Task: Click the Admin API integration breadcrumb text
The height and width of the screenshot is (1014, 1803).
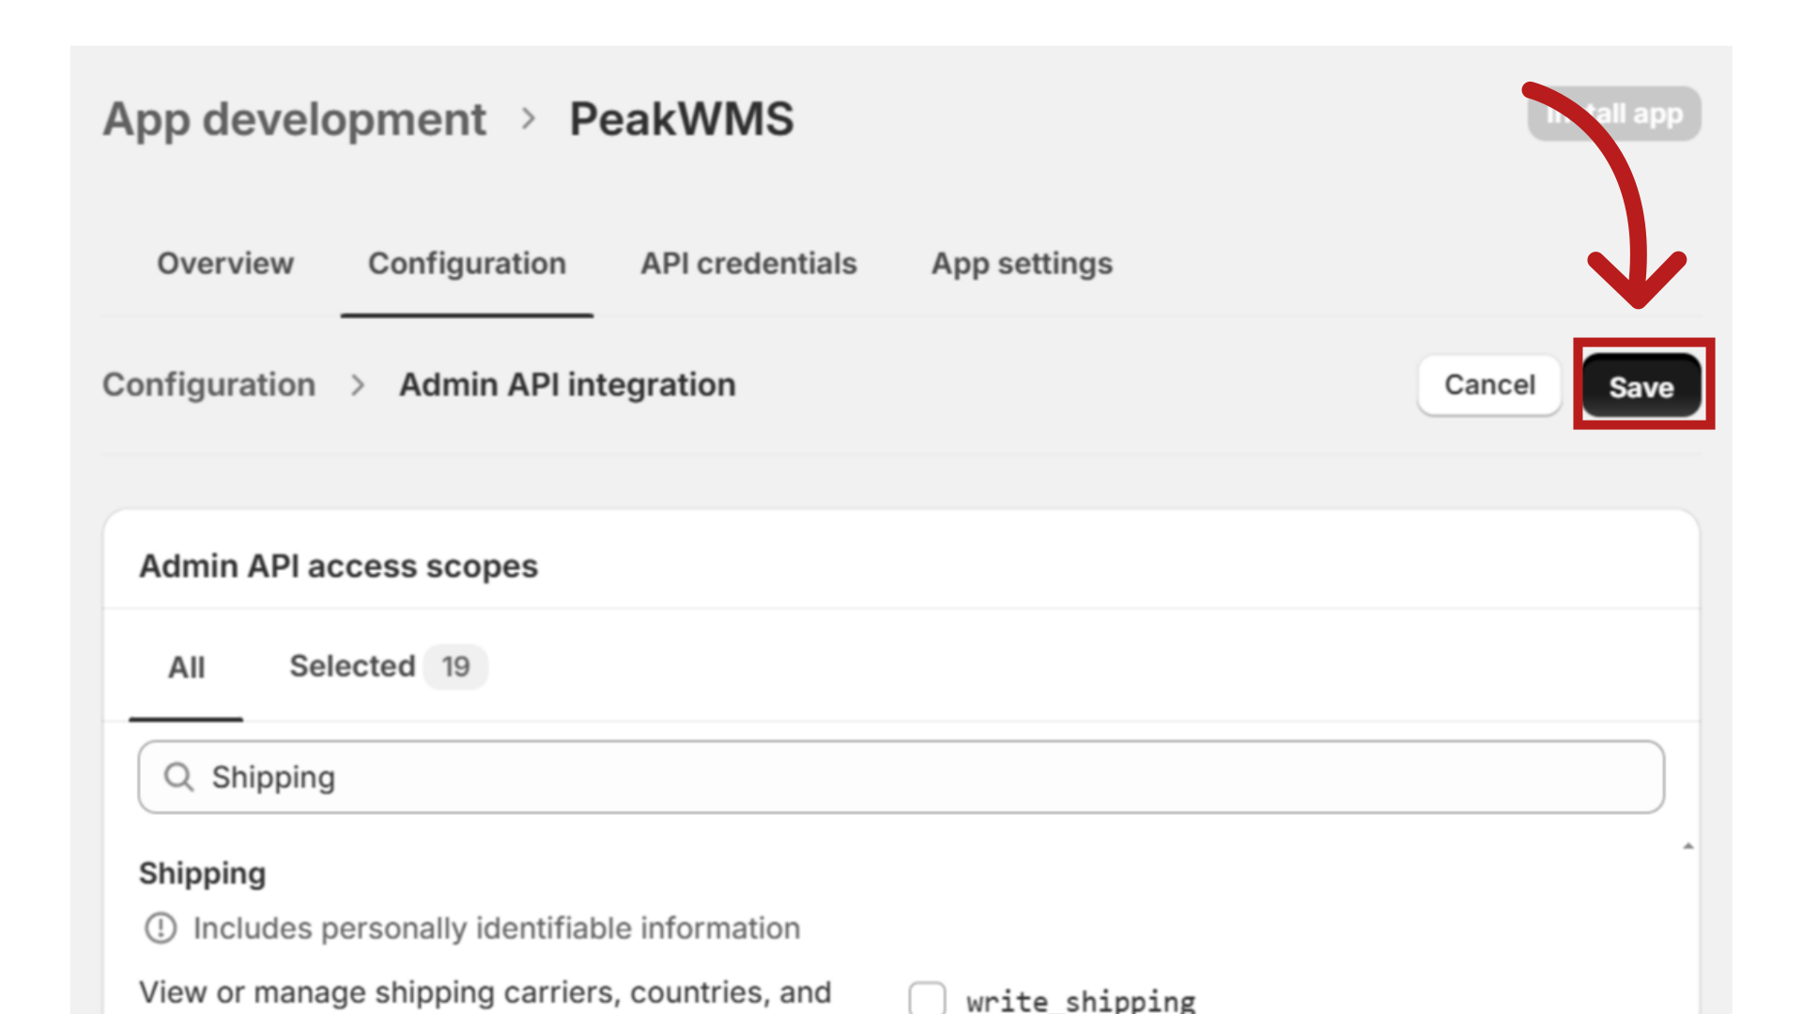Action: click(567, 385)
